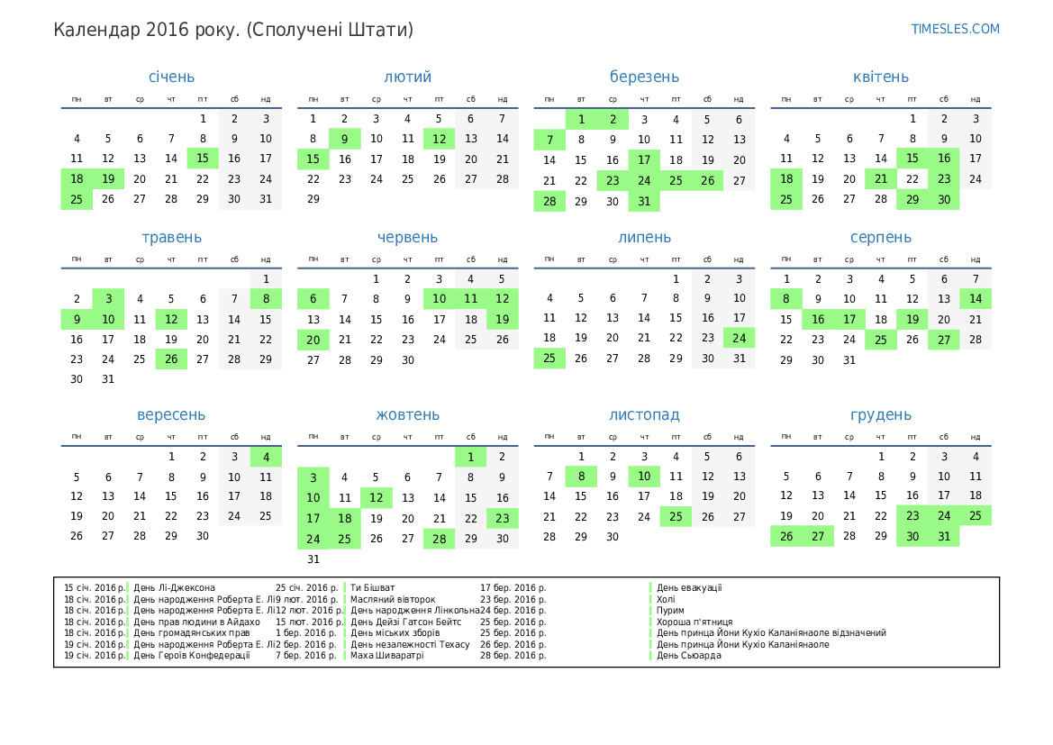The height and width of the screenshot is (745, 1053).
Task: Click the грудень month heading
Action: pyautogui.click(x=880, y=415)
